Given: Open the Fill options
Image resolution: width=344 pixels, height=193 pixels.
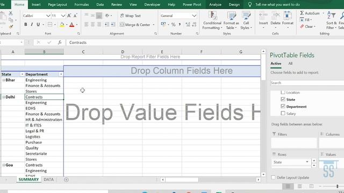Looking at the screenshot, I should click(306, 20).
